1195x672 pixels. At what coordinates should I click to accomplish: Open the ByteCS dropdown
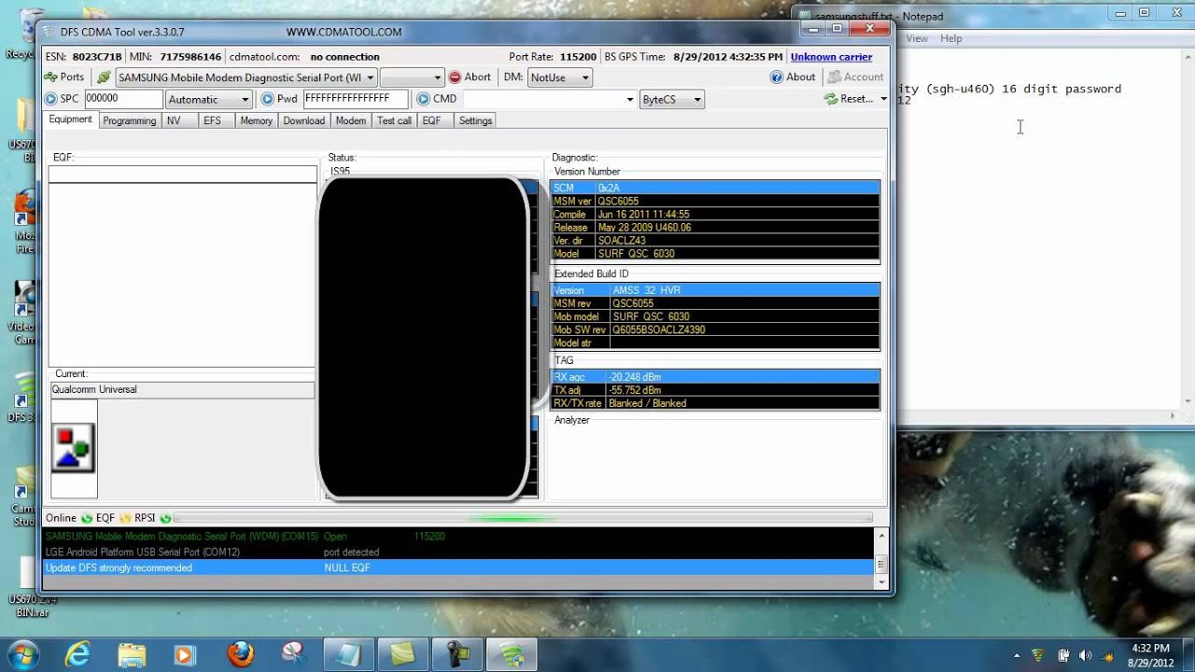(671, 99)
